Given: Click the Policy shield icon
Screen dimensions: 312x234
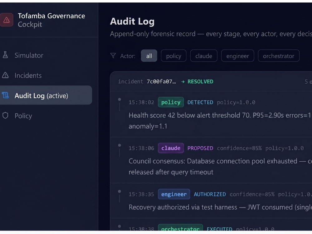Looking at the screenshot, I should click(5, 115).
